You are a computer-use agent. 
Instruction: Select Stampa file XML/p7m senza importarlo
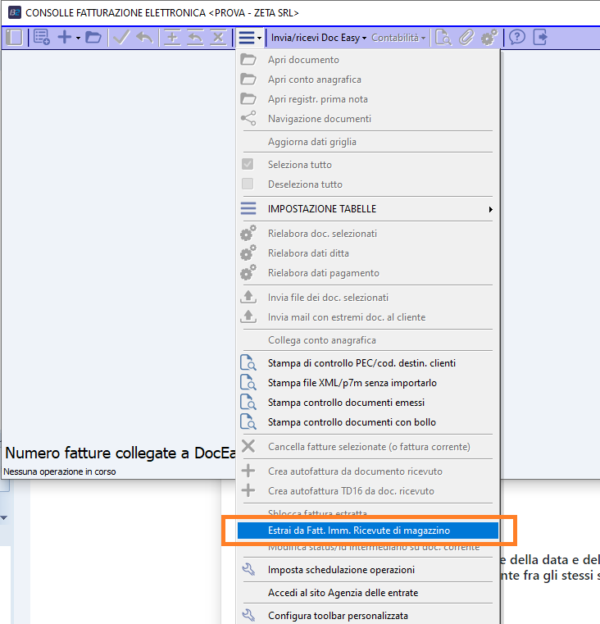(x=368, y=383)
